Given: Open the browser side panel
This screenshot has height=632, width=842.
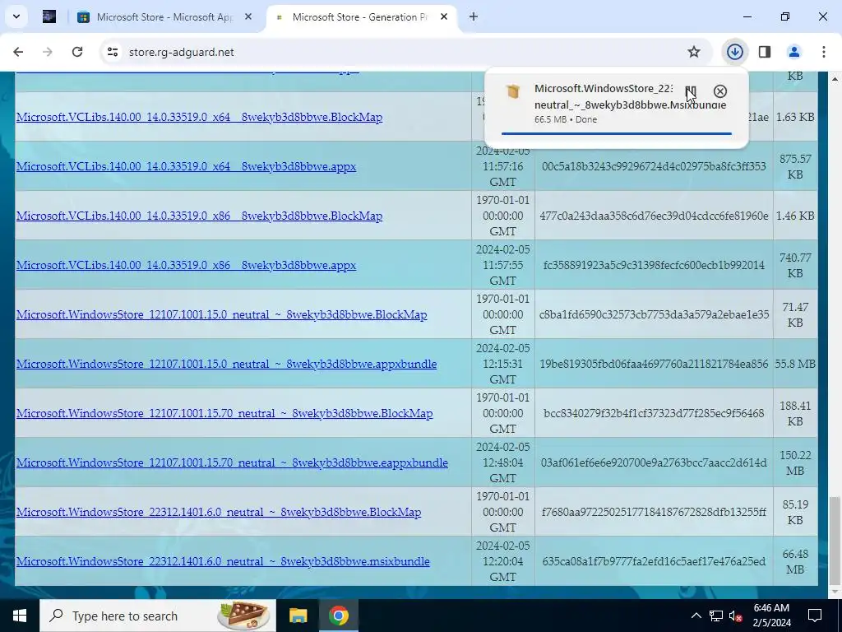Looking at the screenshot, I should (765, 52).
